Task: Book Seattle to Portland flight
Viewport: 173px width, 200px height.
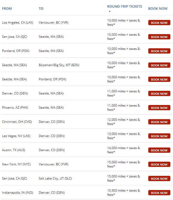Action: (x=159, y=80)
